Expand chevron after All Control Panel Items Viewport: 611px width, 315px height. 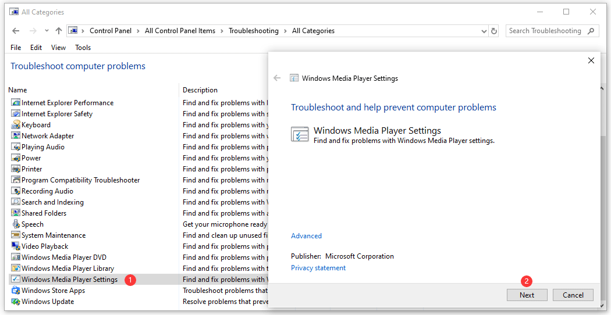222,31
